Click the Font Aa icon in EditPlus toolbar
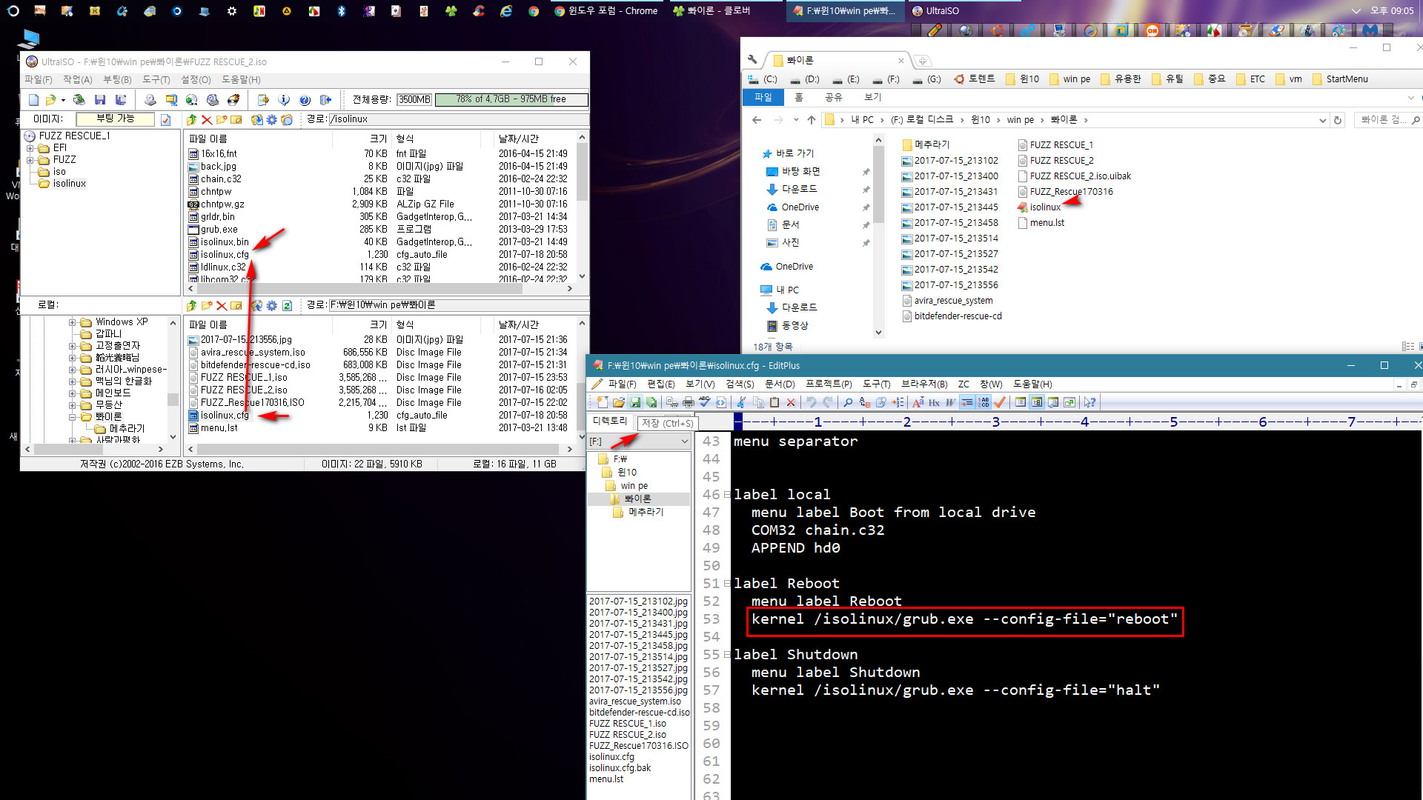 [918, 402]
